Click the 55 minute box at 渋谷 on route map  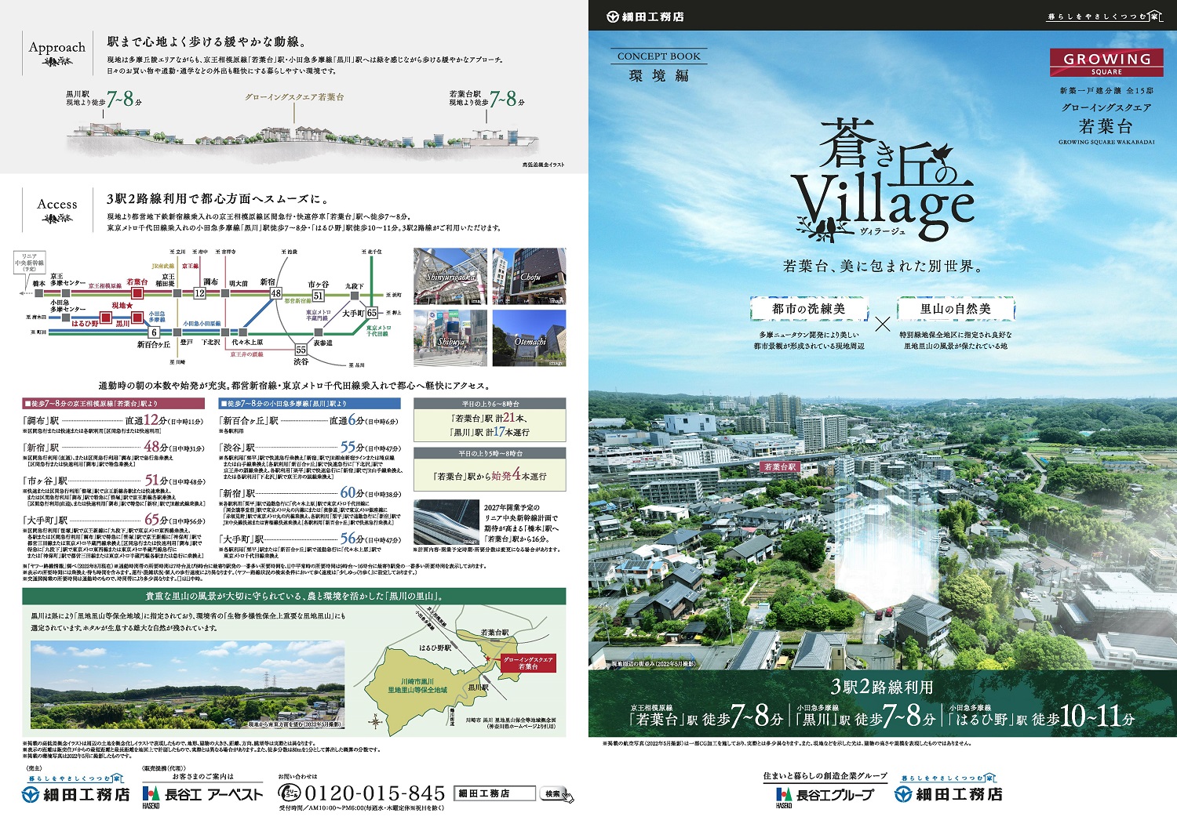coord(301,350)
